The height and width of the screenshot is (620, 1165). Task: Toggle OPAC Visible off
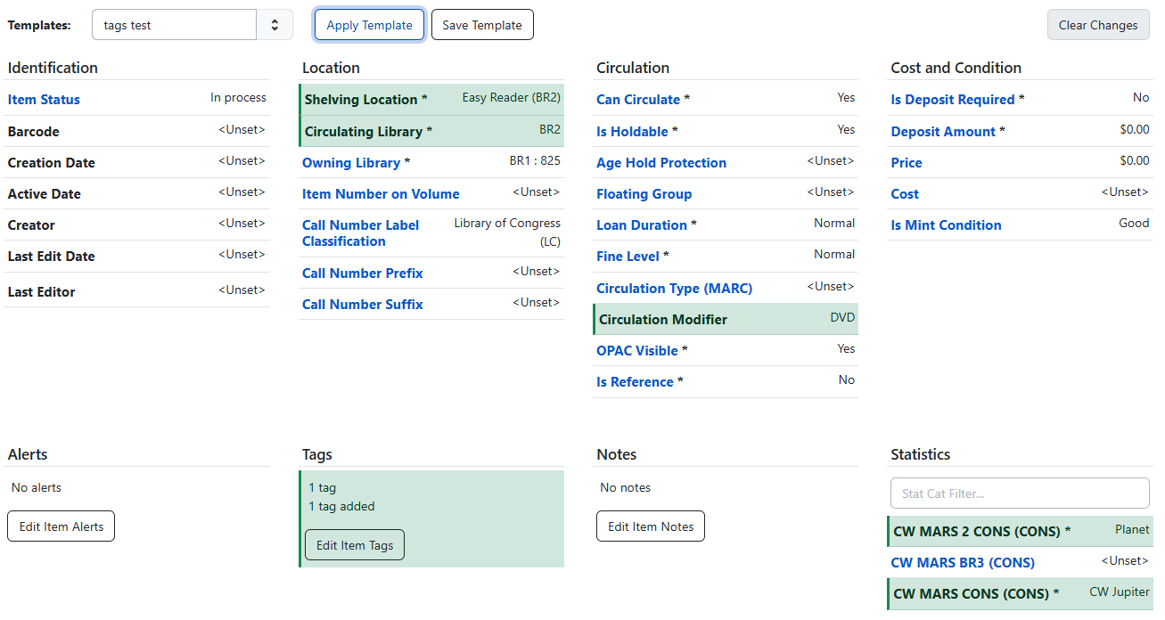pos(637,350)
